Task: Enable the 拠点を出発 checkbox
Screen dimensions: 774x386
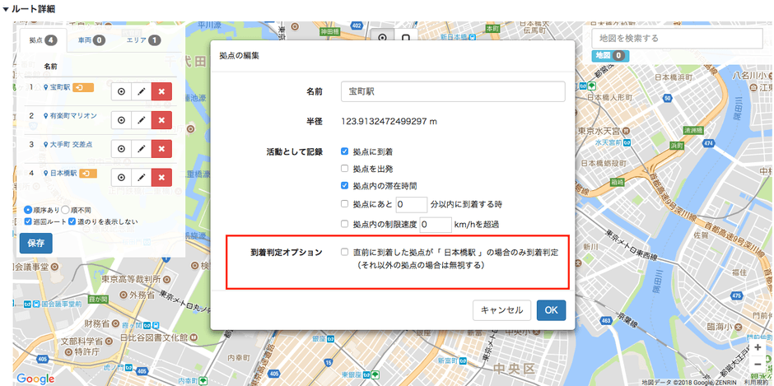Action: tap(345, 169)
